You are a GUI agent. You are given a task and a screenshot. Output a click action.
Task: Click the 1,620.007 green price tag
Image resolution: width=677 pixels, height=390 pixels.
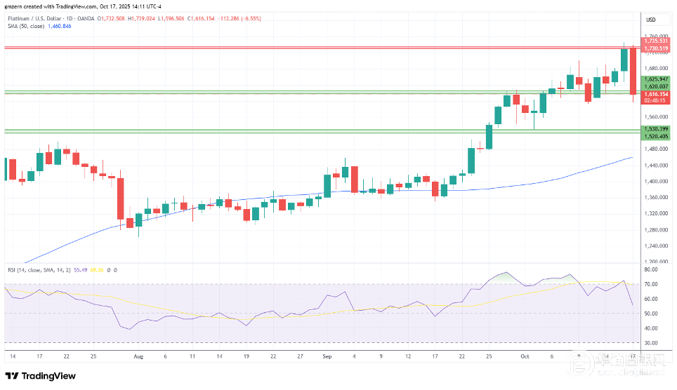[x=655, y=86]
